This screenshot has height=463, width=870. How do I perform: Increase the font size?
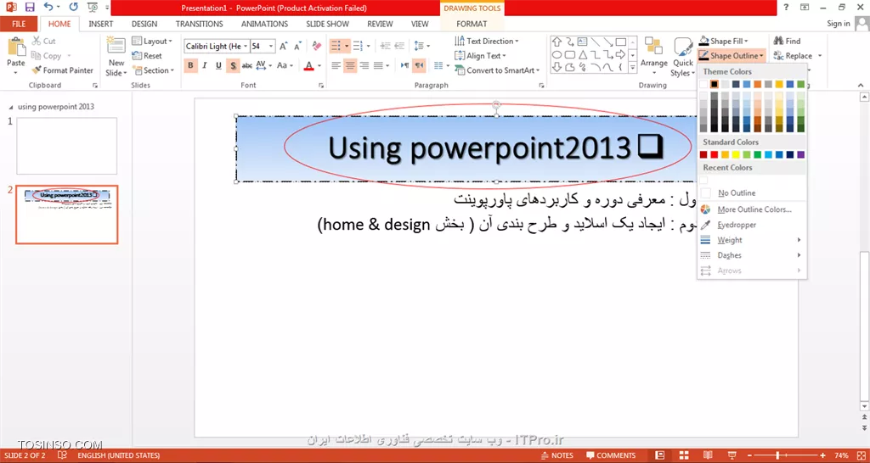283,47
